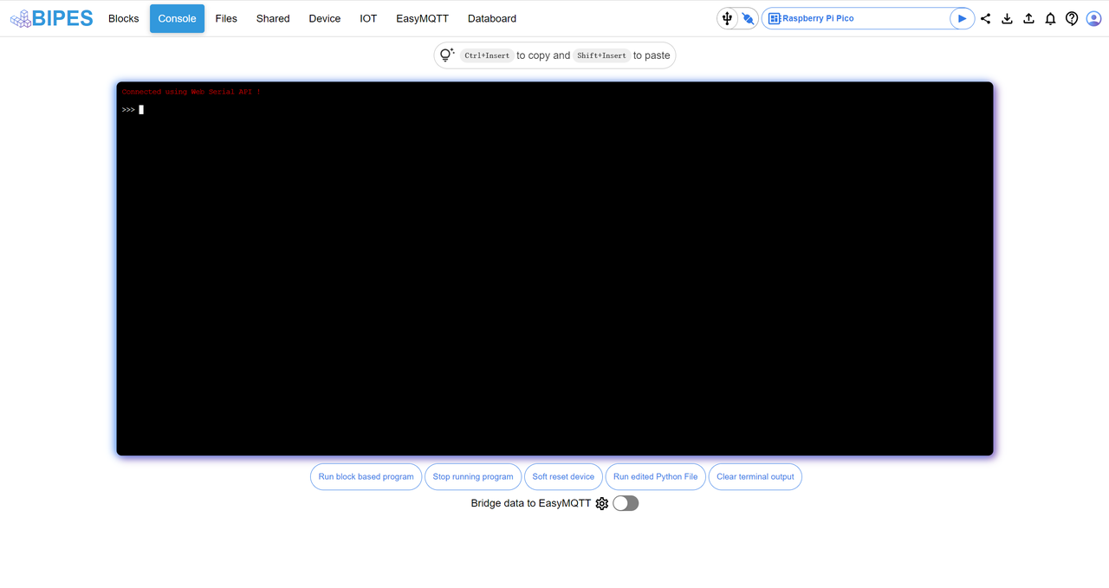Click the Bridge data to EasyMQTT label
1109x588 pixels.
click(x=531, y=503)
